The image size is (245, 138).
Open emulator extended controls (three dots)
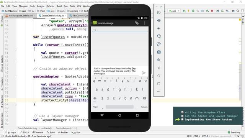(158, 92)
